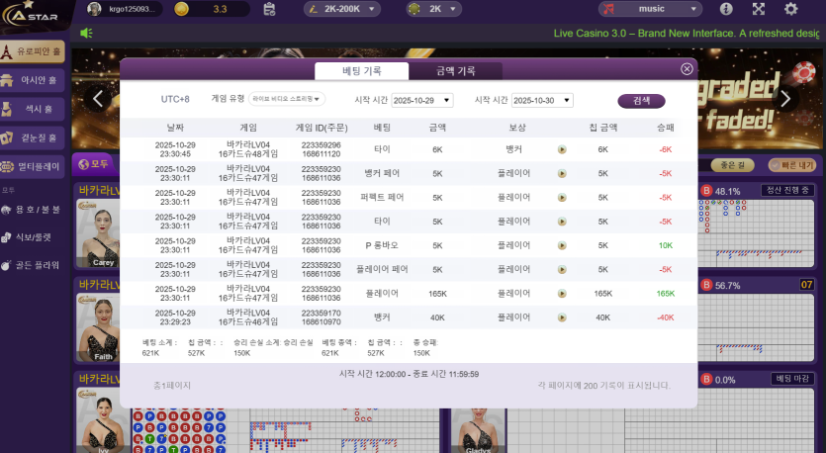Screen dimensions: 826x453
Task: Expand the 게임 유형 game type dropdown
Action: 287,100
